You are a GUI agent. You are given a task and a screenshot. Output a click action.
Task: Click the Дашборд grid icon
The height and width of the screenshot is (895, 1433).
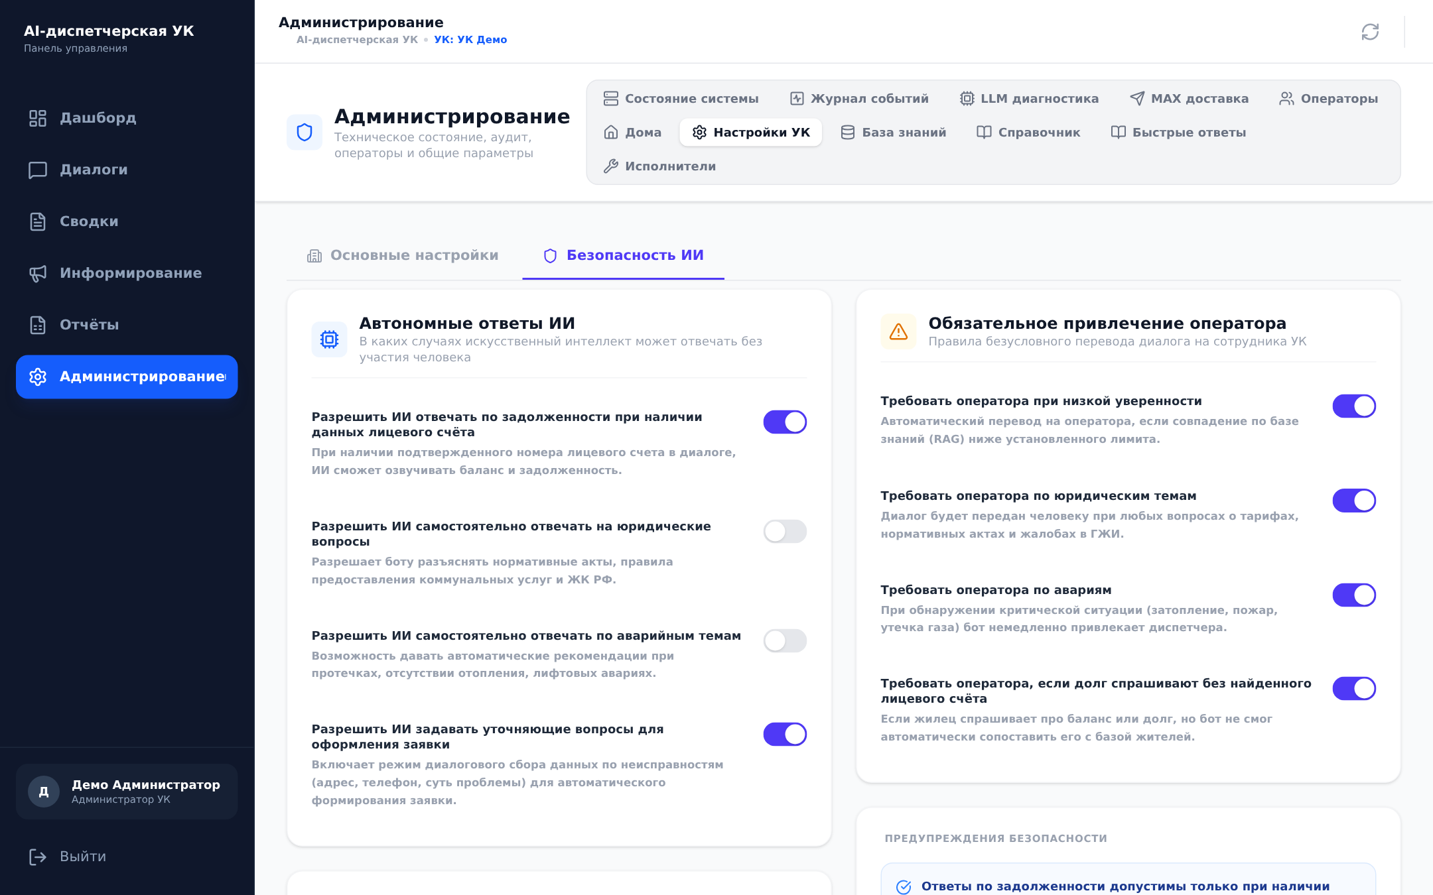[38, 118]
